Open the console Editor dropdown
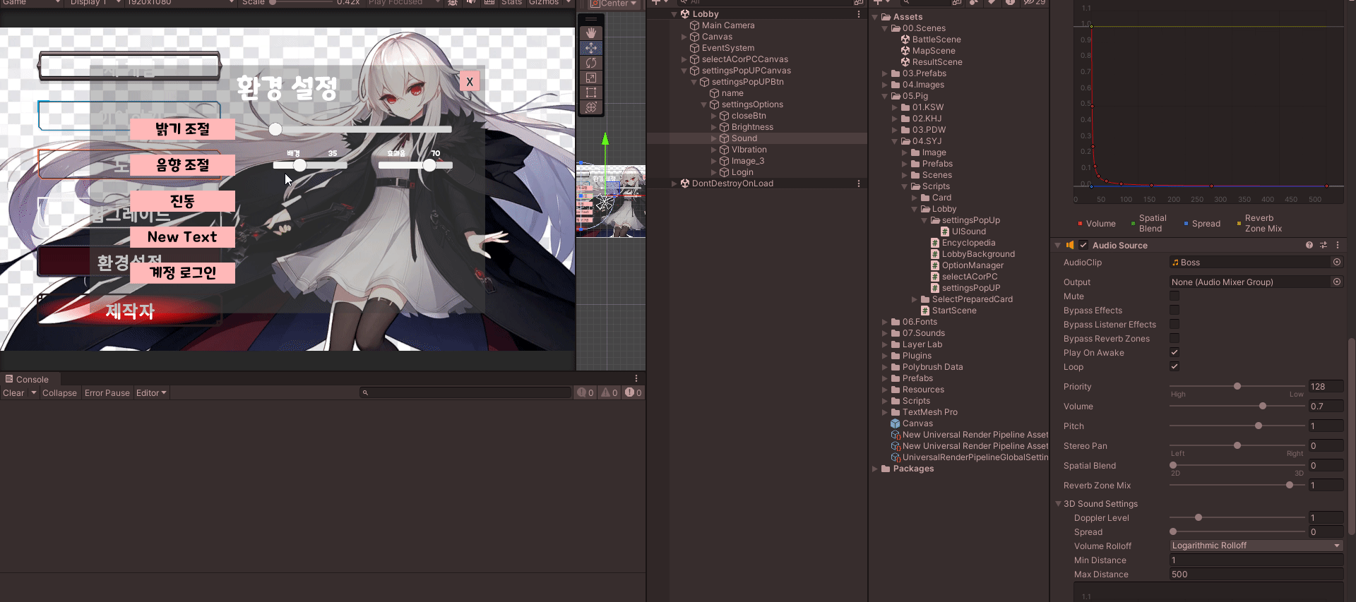The image size is (1356, 602). (151, 393)
